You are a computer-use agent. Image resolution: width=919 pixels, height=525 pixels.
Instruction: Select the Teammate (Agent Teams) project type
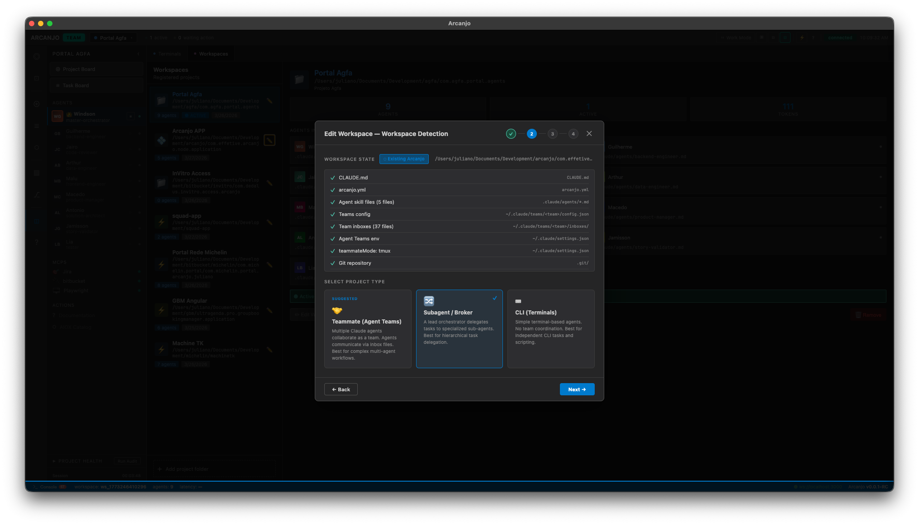[x=367, y=329]
